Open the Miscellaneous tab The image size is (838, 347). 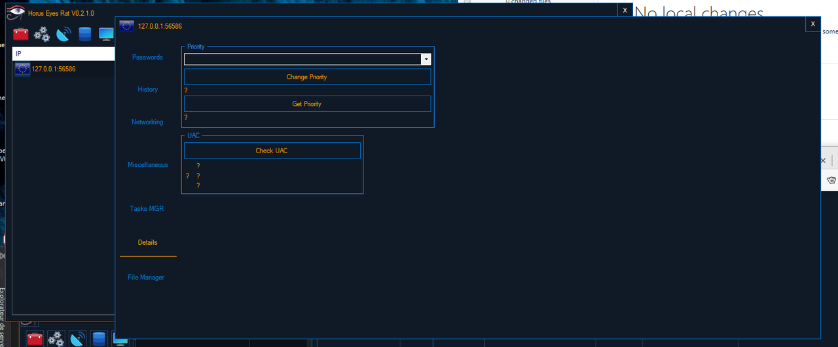point(147,164)
